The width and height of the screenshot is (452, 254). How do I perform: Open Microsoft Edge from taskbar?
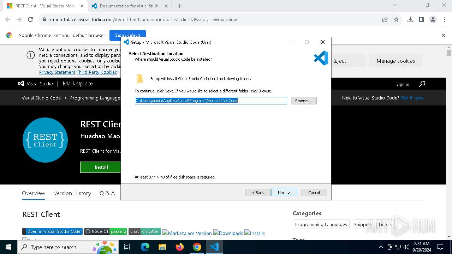[x=145, y=247]
